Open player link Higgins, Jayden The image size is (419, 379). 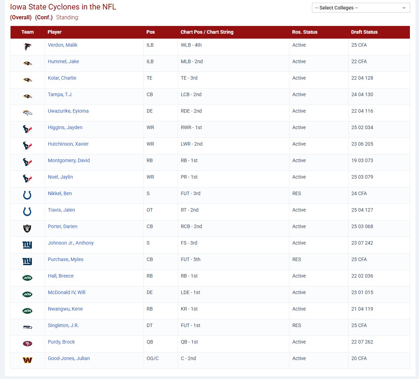[x=65, y=127]
